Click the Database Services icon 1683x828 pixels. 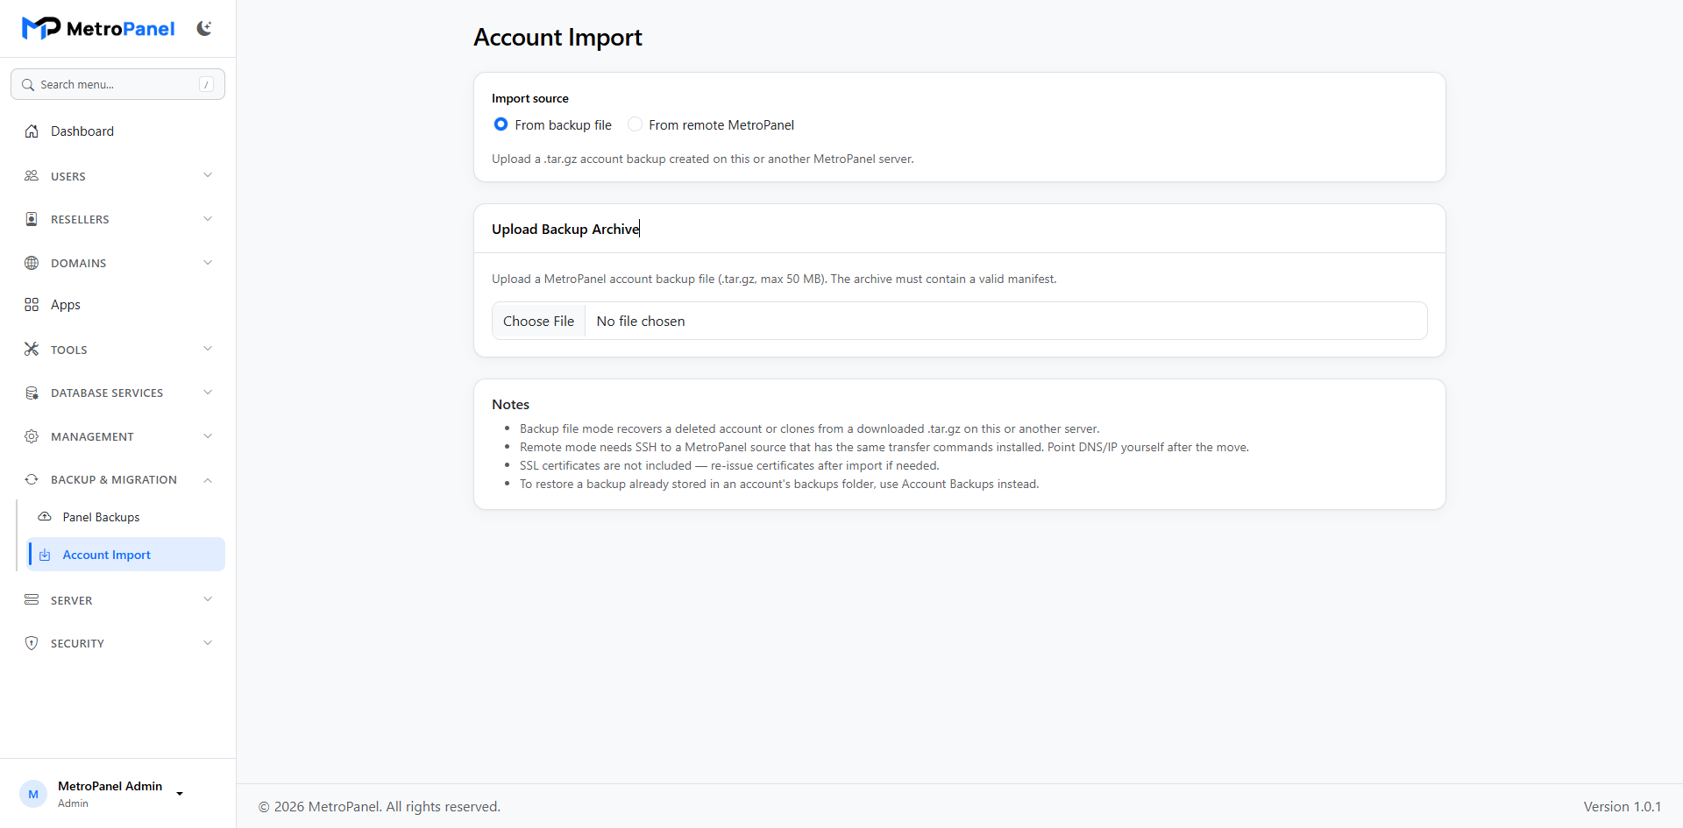click(x=32, y=393)
